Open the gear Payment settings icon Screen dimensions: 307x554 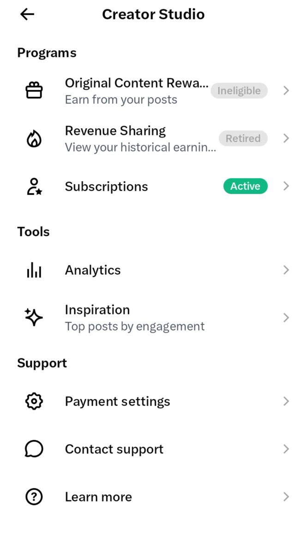pyautogui.click(x=34, y=401)
